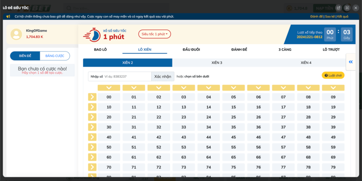Switch to Biên Đề toggle option

(25, 56)
